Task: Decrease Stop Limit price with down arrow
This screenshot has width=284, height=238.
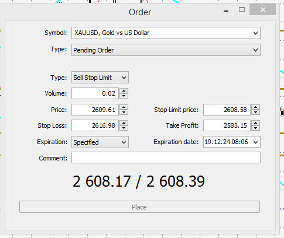Action: (255, 112)
